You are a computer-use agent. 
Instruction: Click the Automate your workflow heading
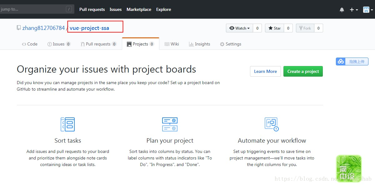tap(272, 140)
